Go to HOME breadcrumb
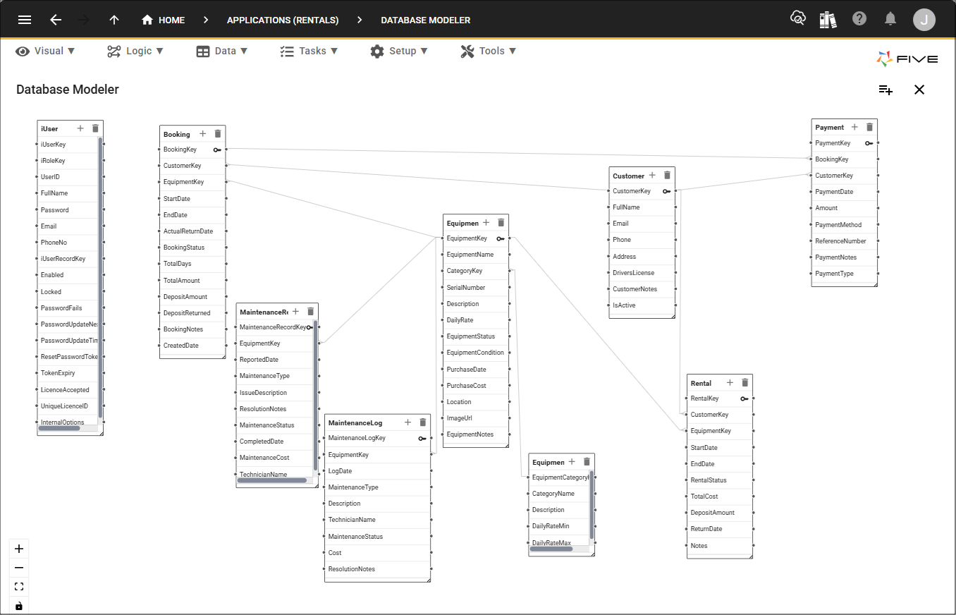 click(164, 20)
